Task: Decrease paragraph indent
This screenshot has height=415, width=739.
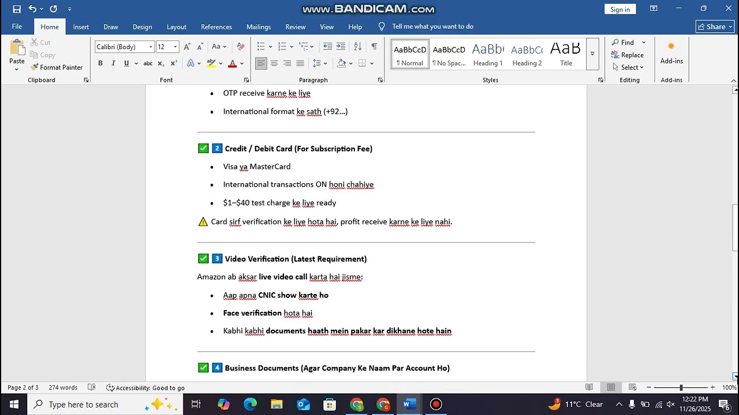Action: [327, 47]
